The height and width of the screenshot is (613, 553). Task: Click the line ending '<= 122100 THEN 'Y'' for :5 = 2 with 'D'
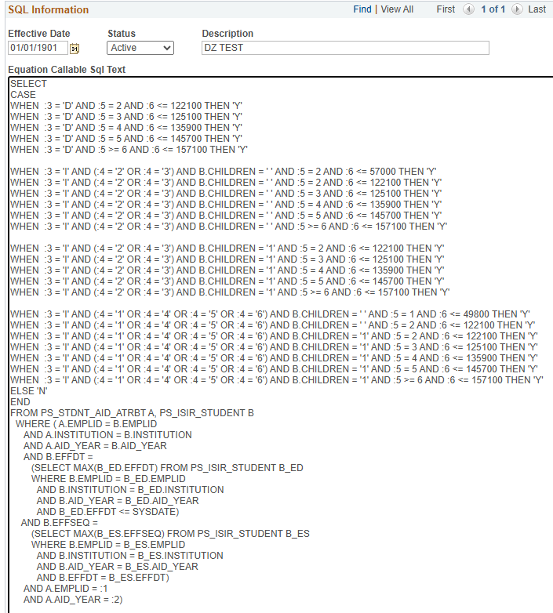[126, 106]
